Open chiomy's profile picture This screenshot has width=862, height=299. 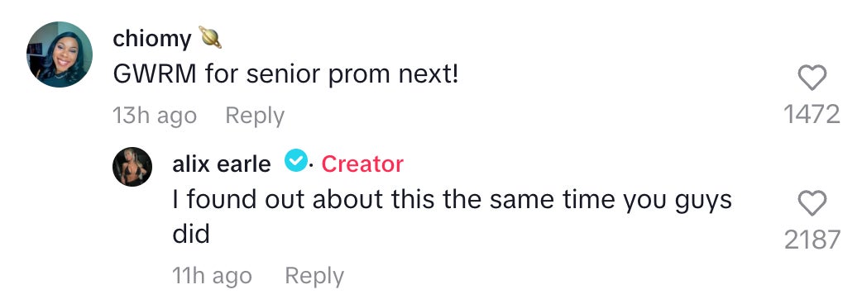point(60,55)
